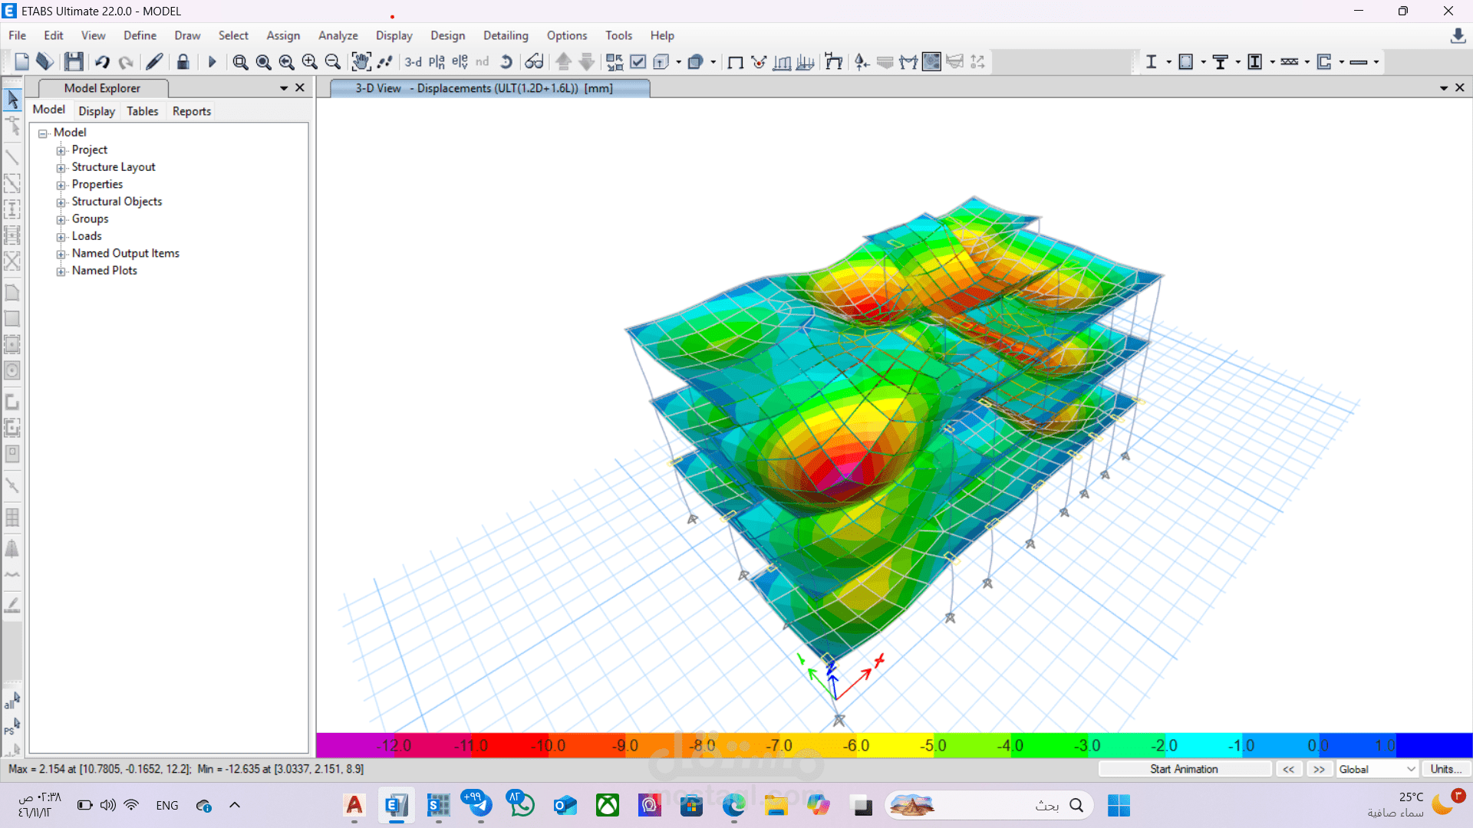The image size is (1473, 828).
Task: Switch to the Tables tab
Action: click(x=142, y=111)
